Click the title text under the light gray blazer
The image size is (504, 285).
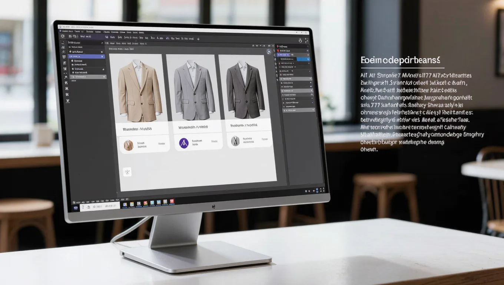pos(193,127)
